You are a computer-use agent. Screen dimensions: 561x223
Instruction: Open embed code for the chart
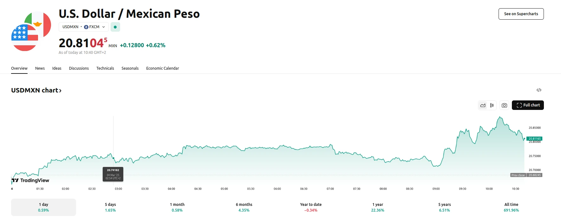click(539, 90)
